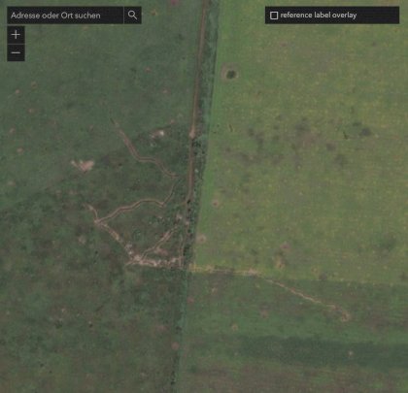Zoom out with the minus button

point(16,52)
